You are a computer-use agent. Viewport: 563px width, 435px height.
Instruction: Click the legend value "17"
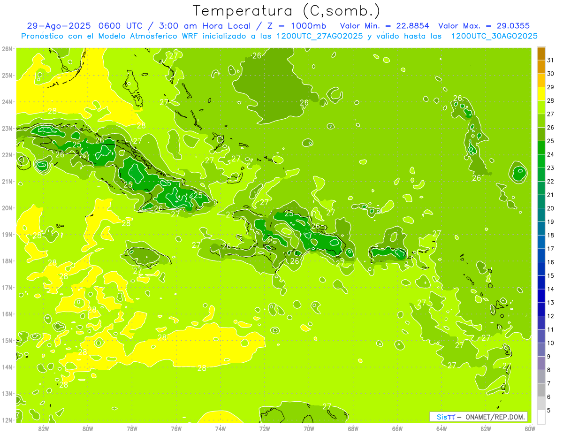click(x=550, y=249)
